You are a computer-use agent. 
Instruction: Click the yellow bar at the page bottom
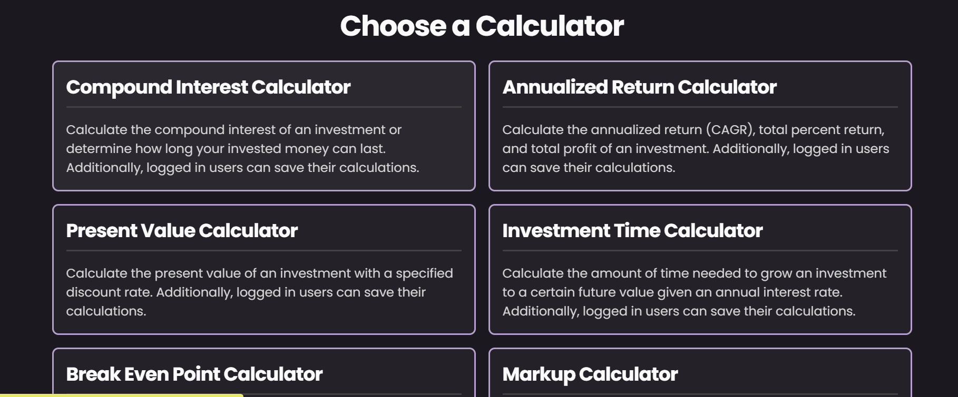[x=121, y=395]
